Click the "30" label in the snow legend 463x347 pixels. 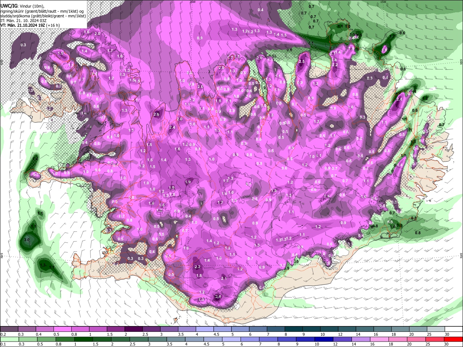pos(447,334)
